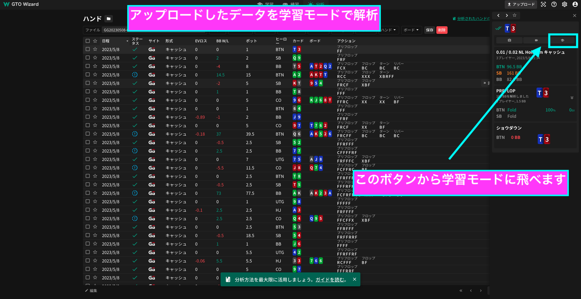Go to next hand in side panel
Image resolution: width=581 pixels, height=299 pixels.
tap(507, 15)
